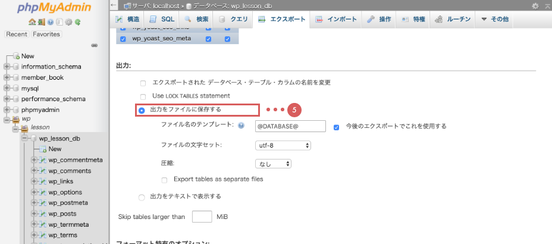Switch to the SQL tab
This screenshot has width=552, height=244.
click(x=163, y=19)
